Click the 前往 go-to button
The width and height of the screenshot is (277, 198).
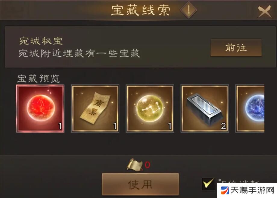click(236, 48)
